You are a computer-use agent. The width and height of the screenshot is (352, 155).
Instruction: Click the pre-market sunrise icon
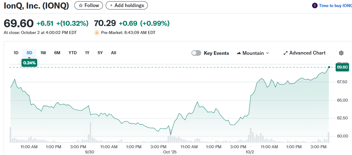(97, 32)
